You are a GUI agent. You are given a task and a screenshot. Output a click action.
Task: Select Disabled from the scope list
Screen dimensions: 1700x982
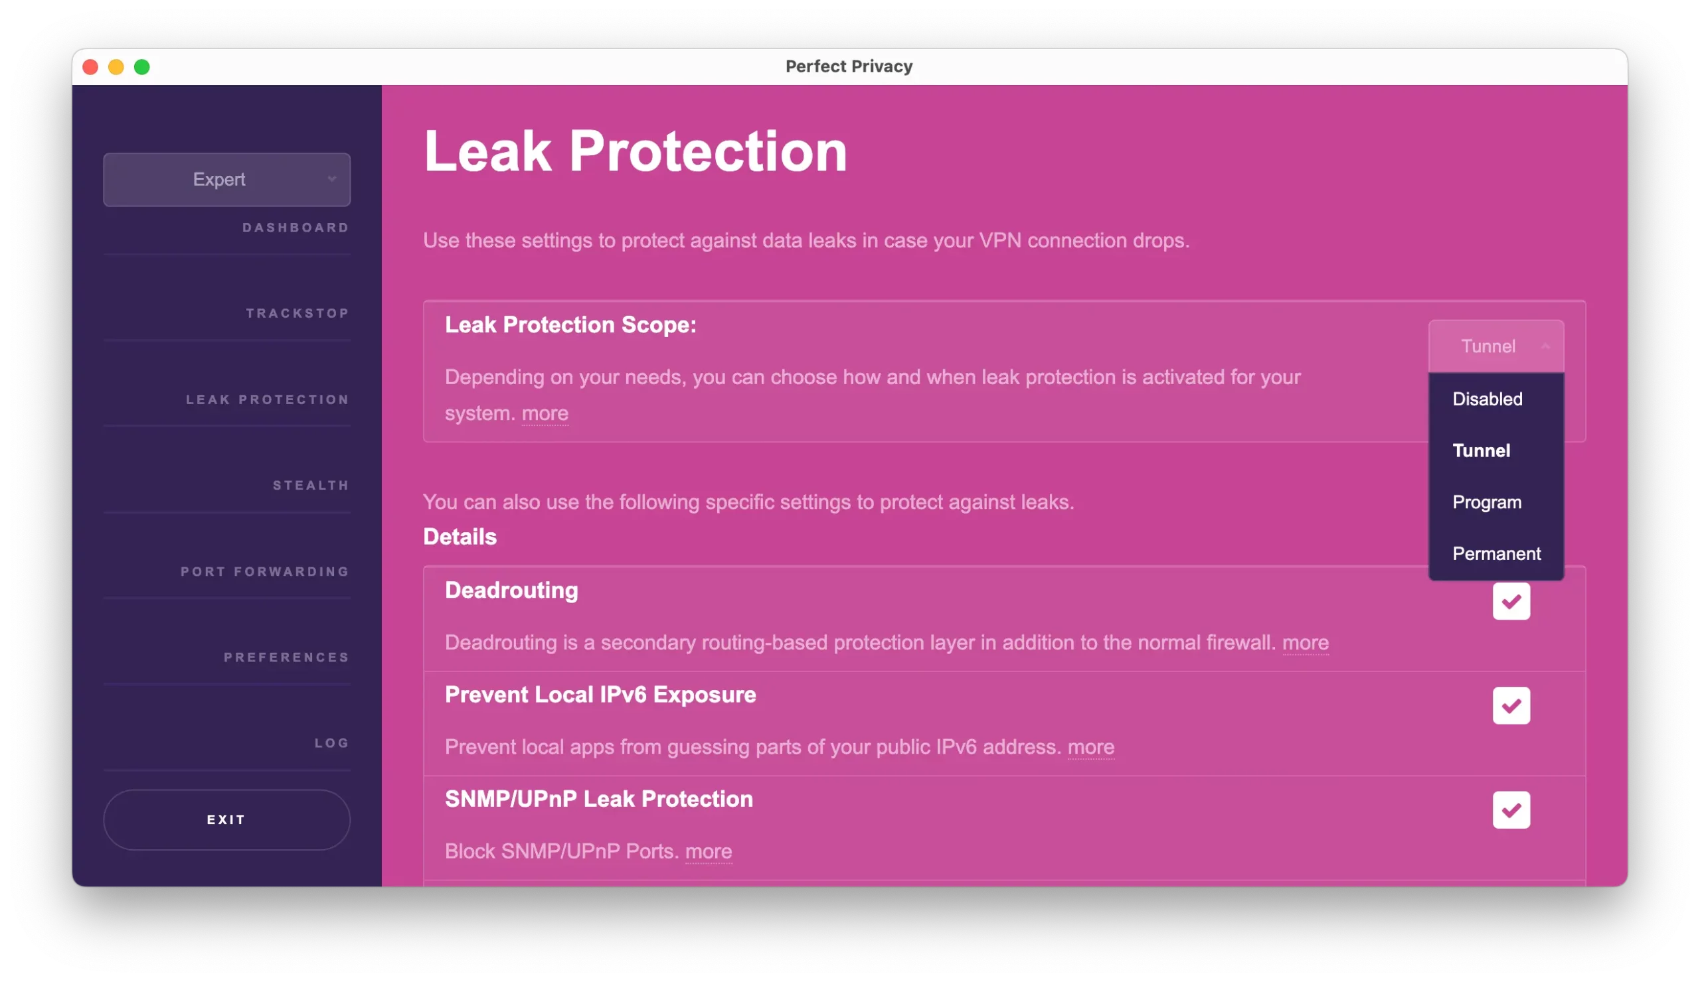pos(1487,398)
